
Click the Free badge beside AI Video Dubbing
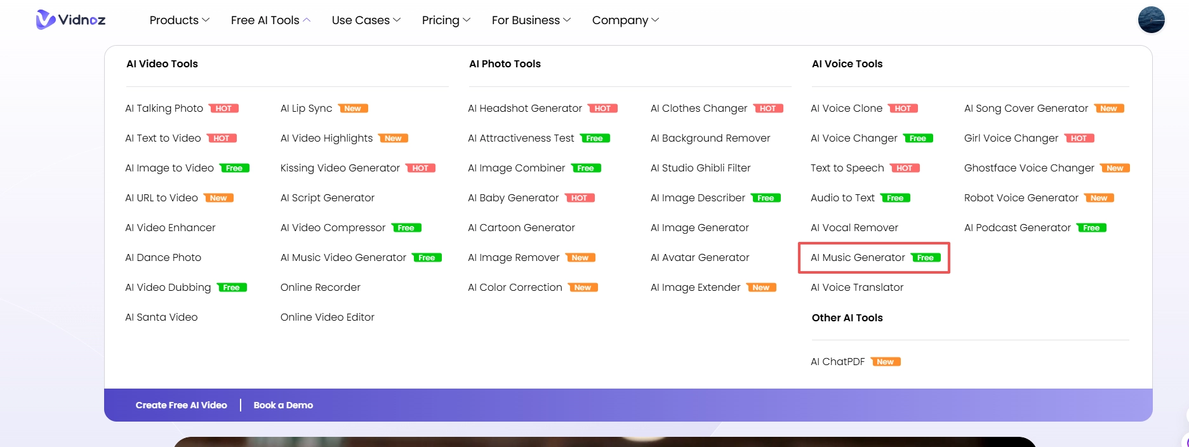[231, 288]
